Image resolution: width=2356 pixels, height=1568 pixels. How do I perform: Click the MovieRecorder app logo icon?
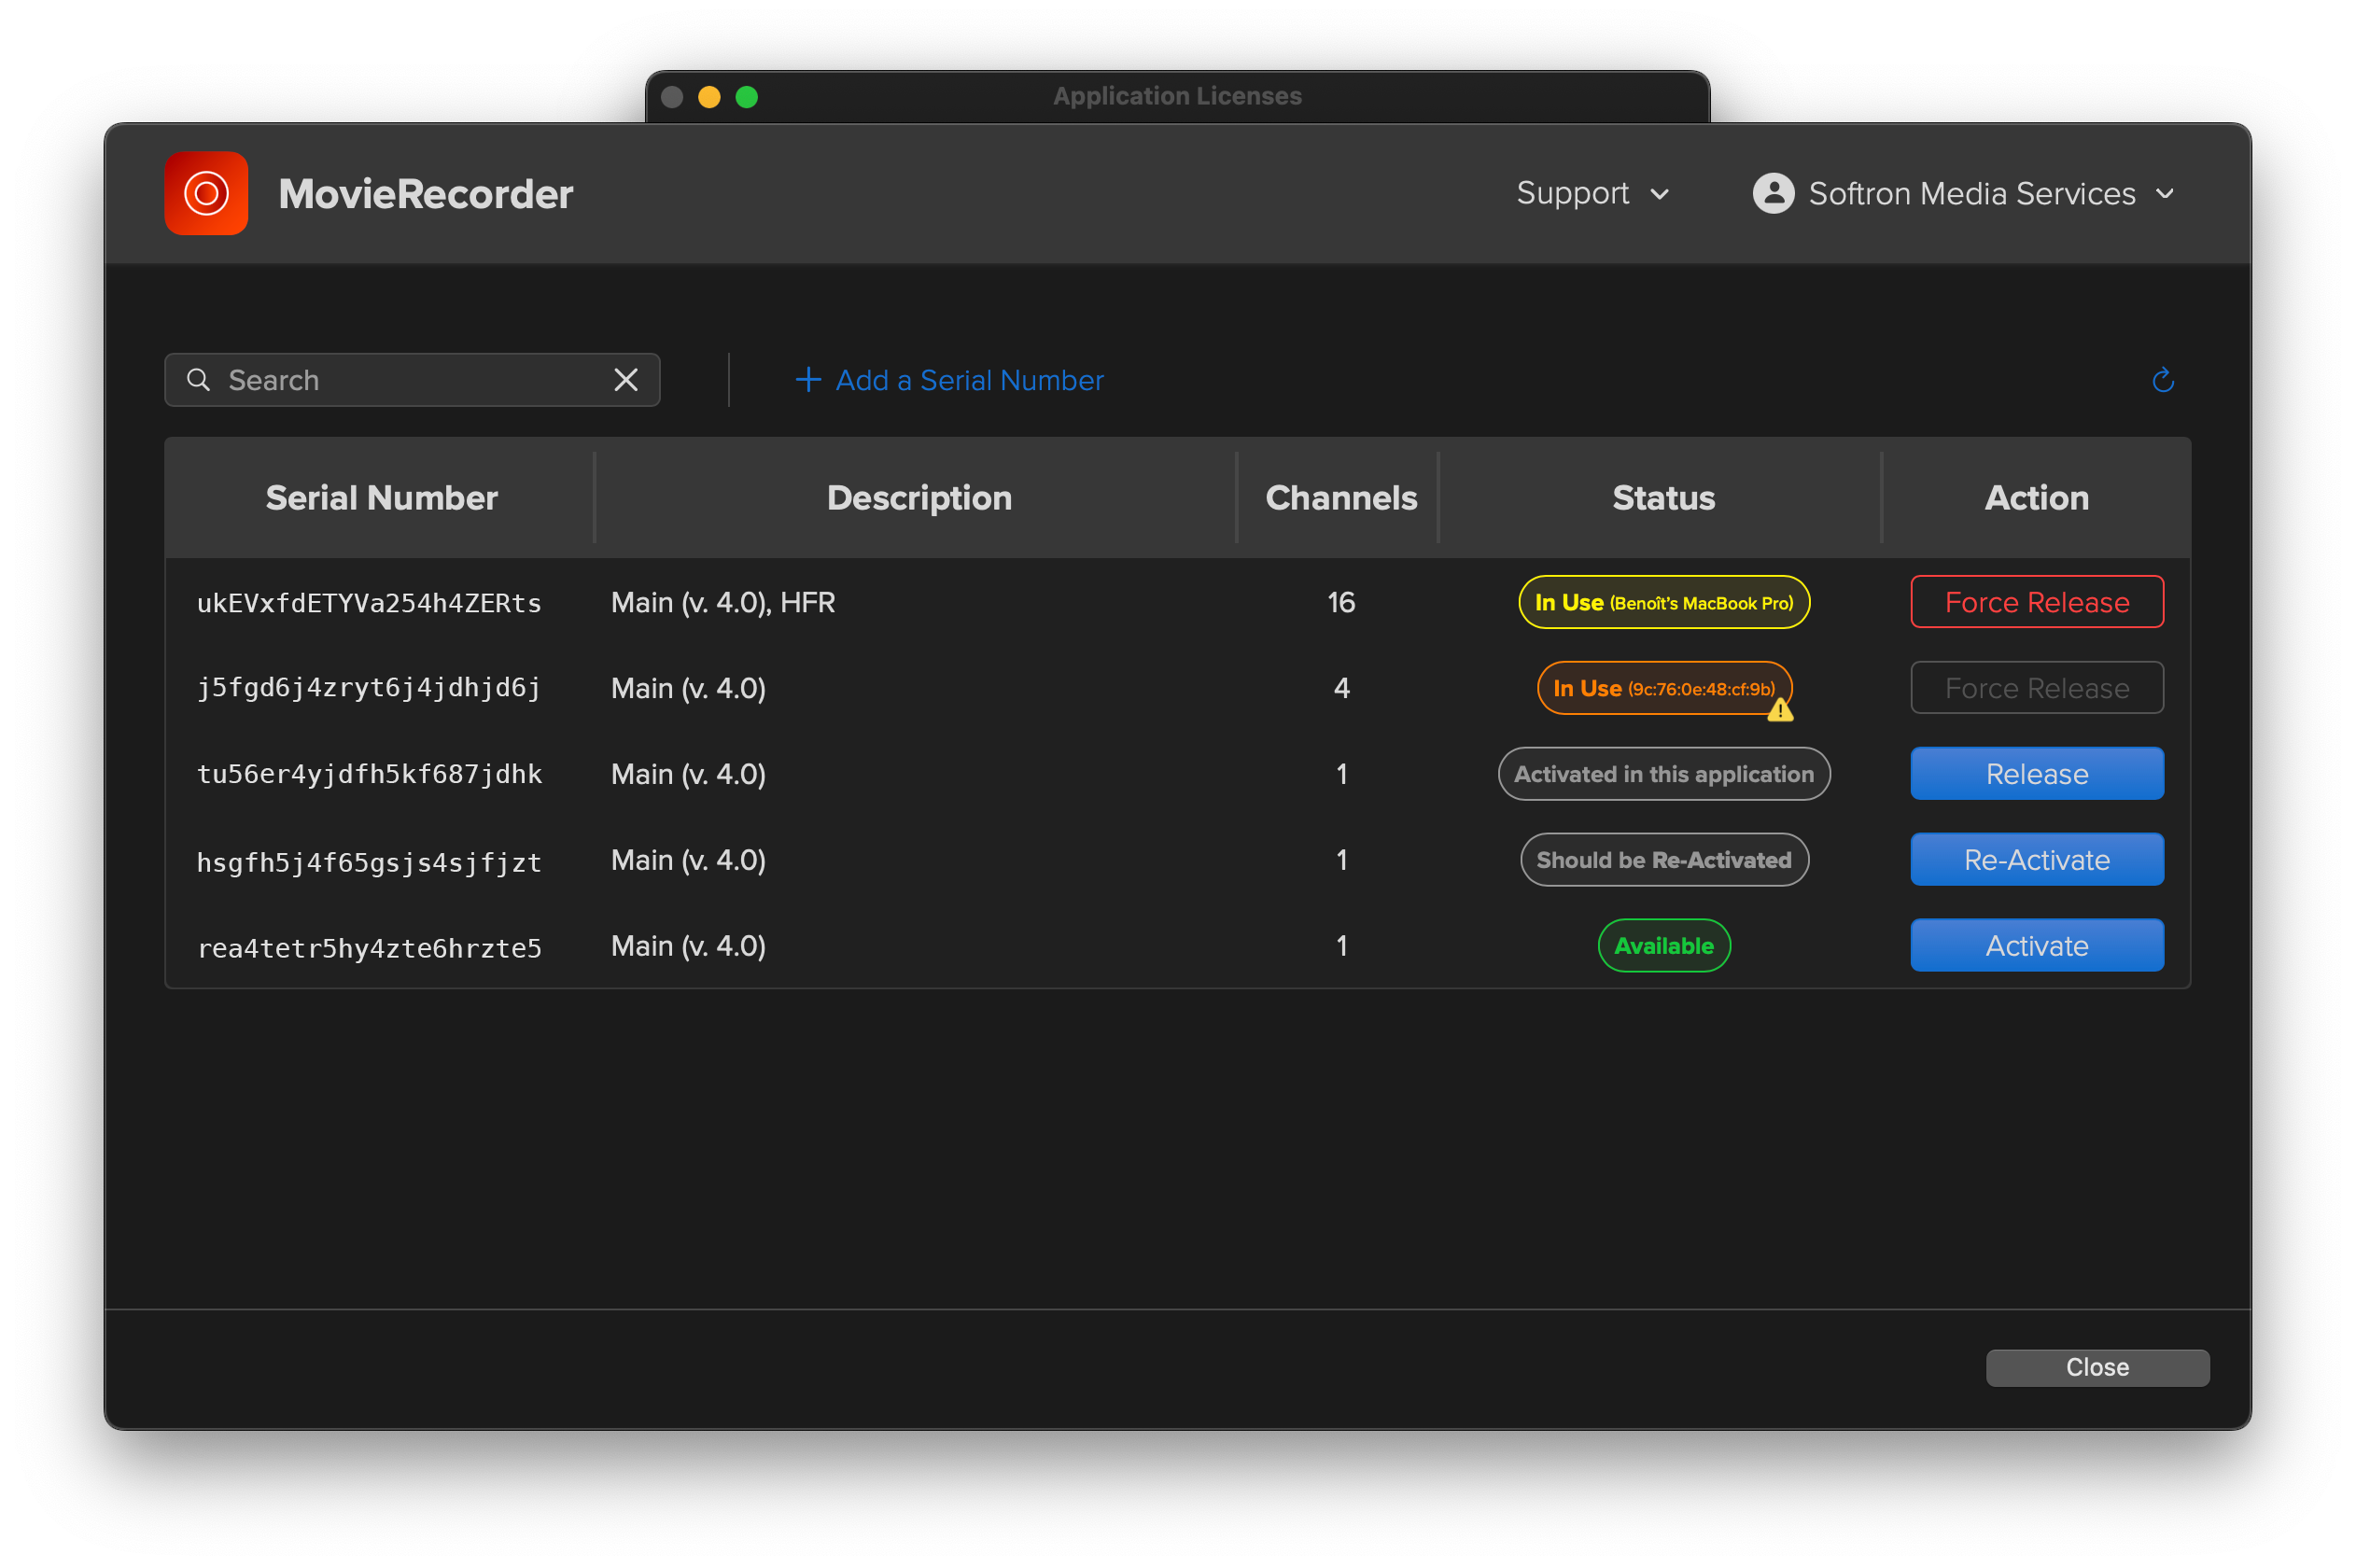(206, 193)
